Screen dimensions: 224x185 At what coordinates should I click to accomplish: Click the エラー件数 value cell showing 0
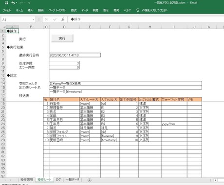coord(64,67)
